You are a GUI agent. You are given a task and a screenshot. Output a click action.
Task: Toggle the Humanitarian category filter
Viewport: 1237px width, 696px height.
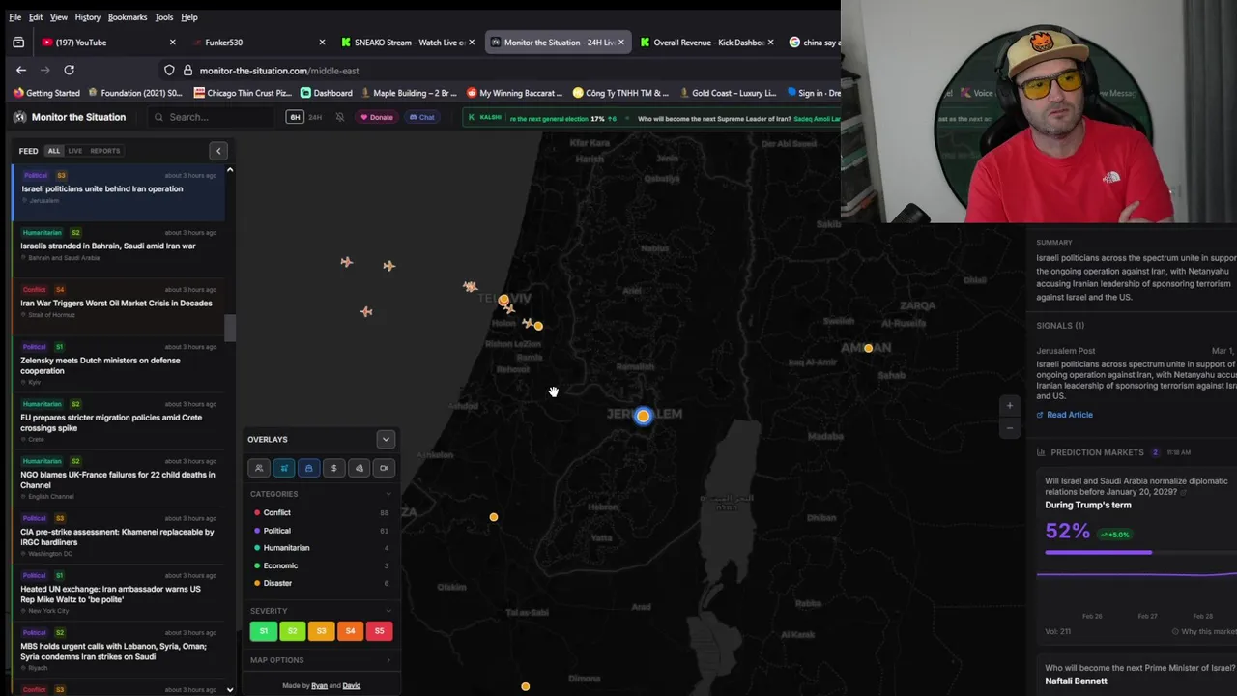pyautogui.click(x=321, y=547)
